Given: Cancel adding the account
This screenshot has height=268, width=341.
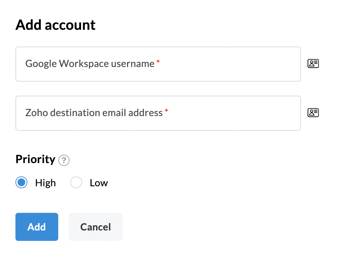Looking at the screenshot, I should (96, 227).
